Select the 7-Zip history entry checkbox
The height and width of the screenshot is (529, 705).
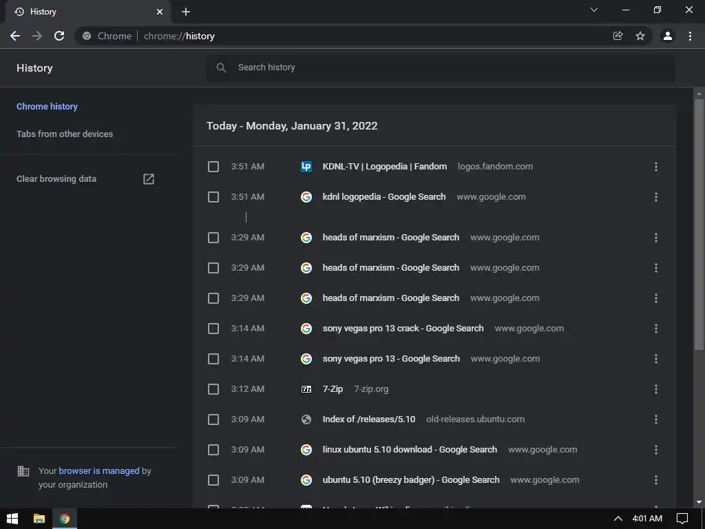213,389
